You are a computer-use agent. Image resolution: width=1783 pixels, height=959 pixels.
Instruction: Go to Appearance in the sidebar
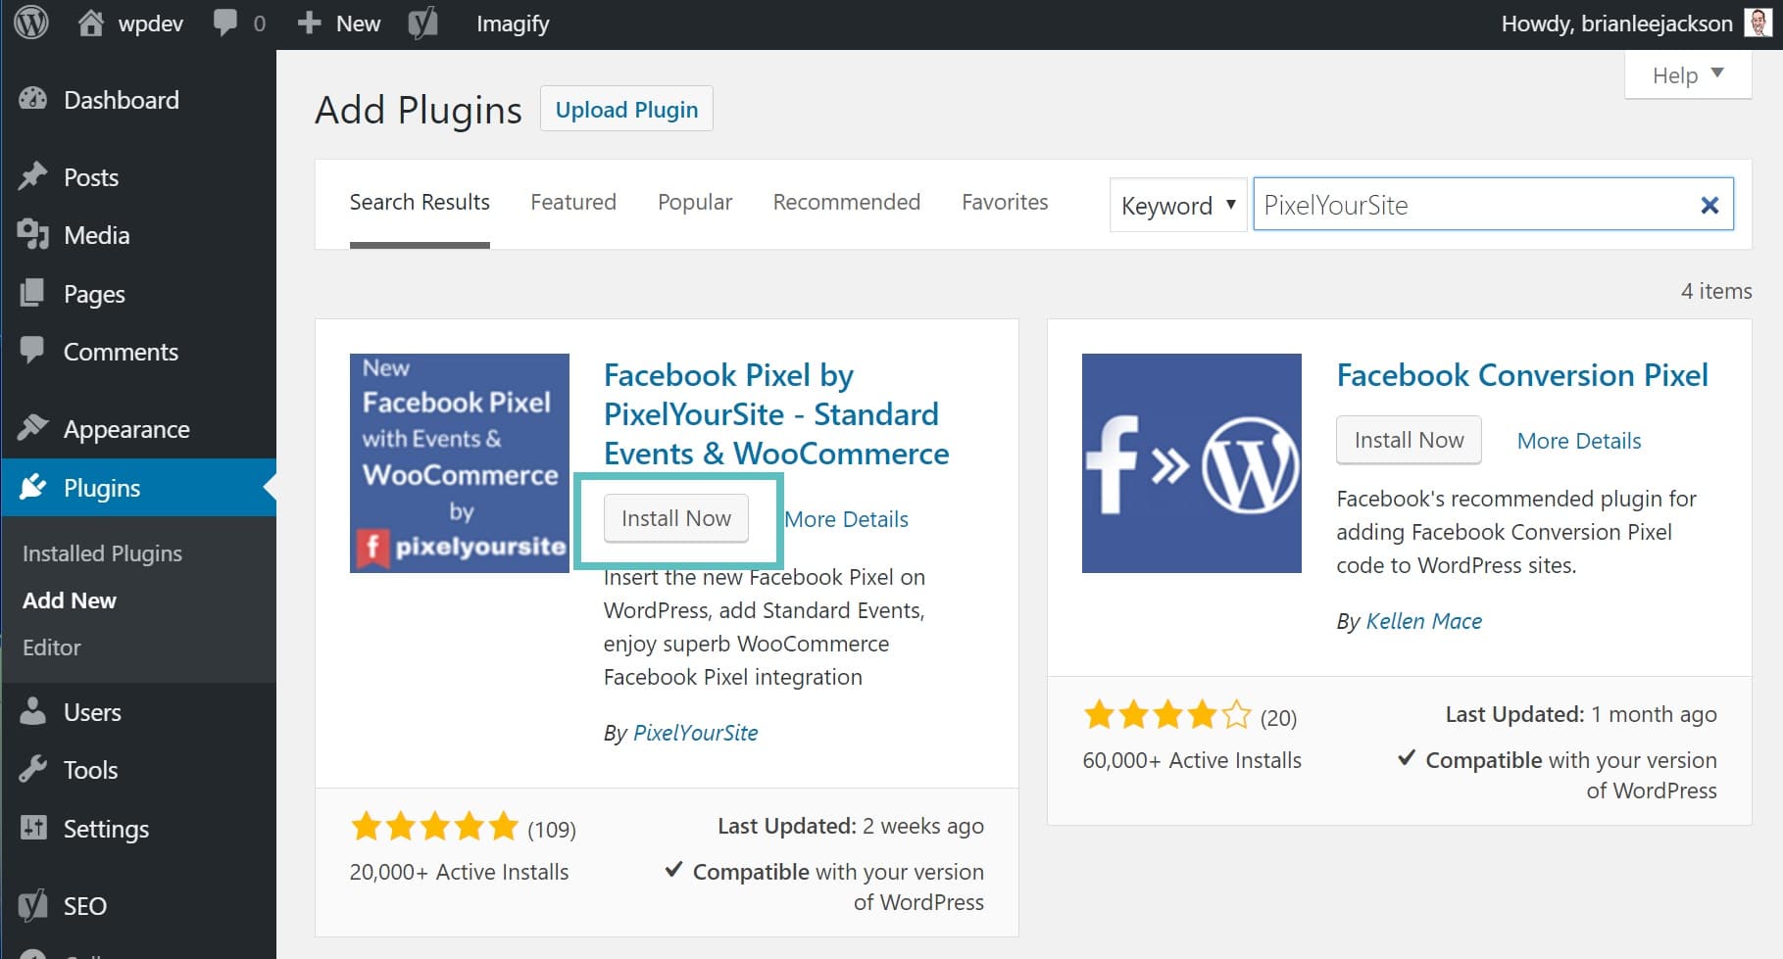coord(125,429)
